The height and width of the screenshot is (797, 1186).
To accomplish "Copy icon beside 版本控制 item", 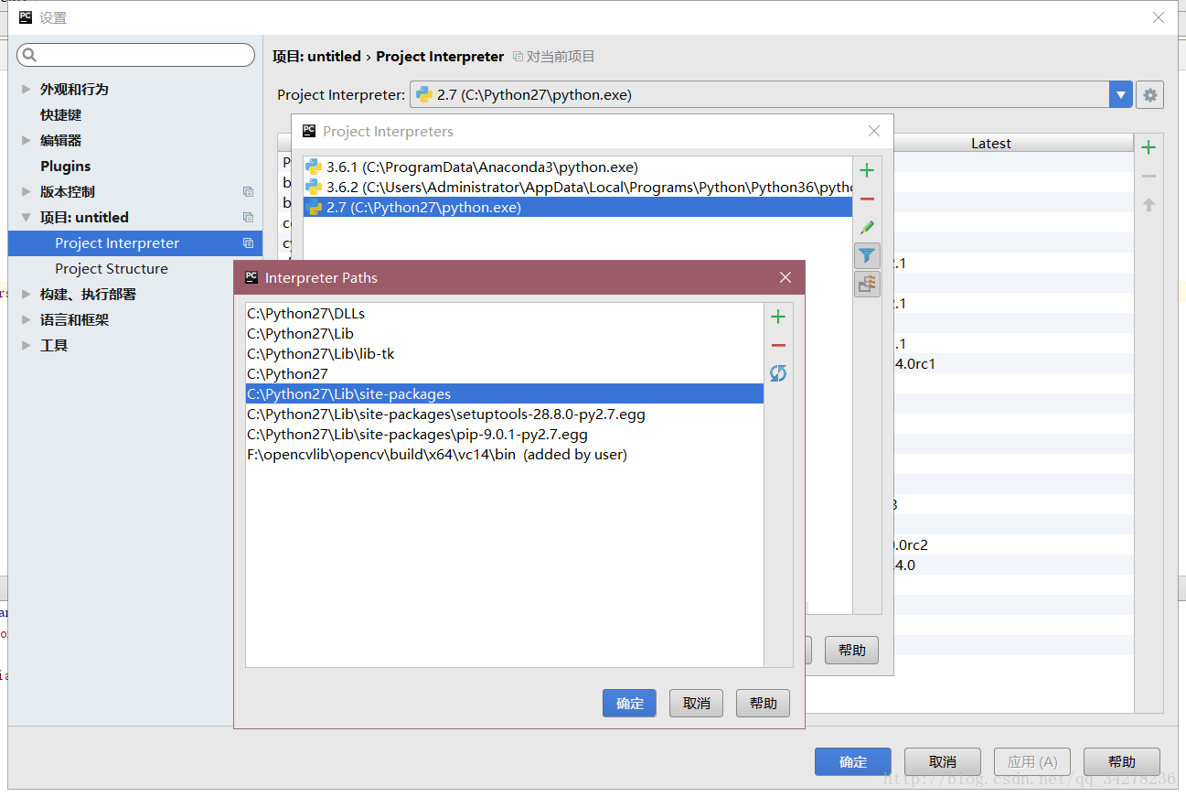I will (248, 191).
